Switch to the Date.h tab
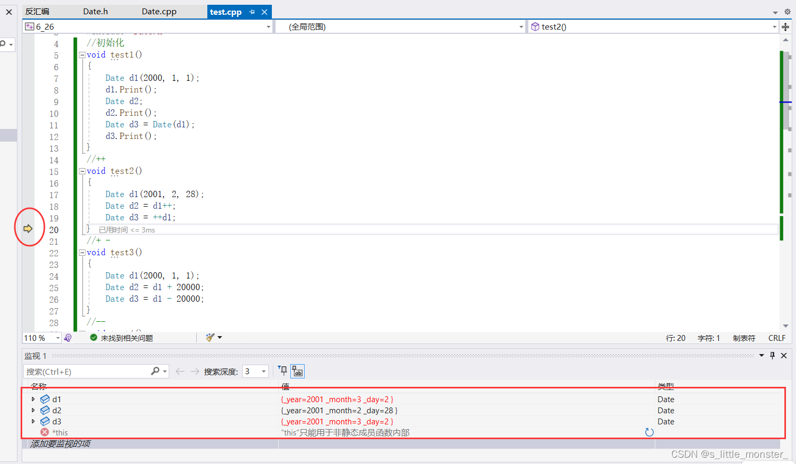 (x=95, y=12)
